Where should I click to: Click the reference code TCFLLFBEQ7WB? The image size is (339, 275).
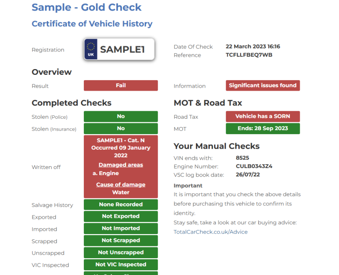[x=249, y=55]
